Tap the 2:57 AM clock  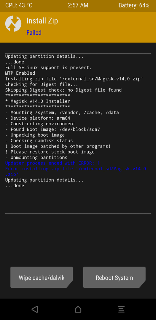[78, 5]
